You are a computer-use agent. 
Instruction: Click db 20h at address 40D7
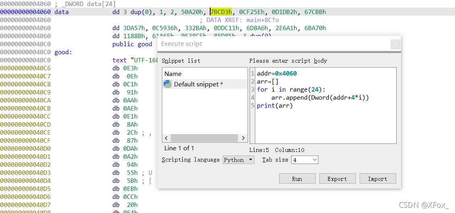pos(125,205)
